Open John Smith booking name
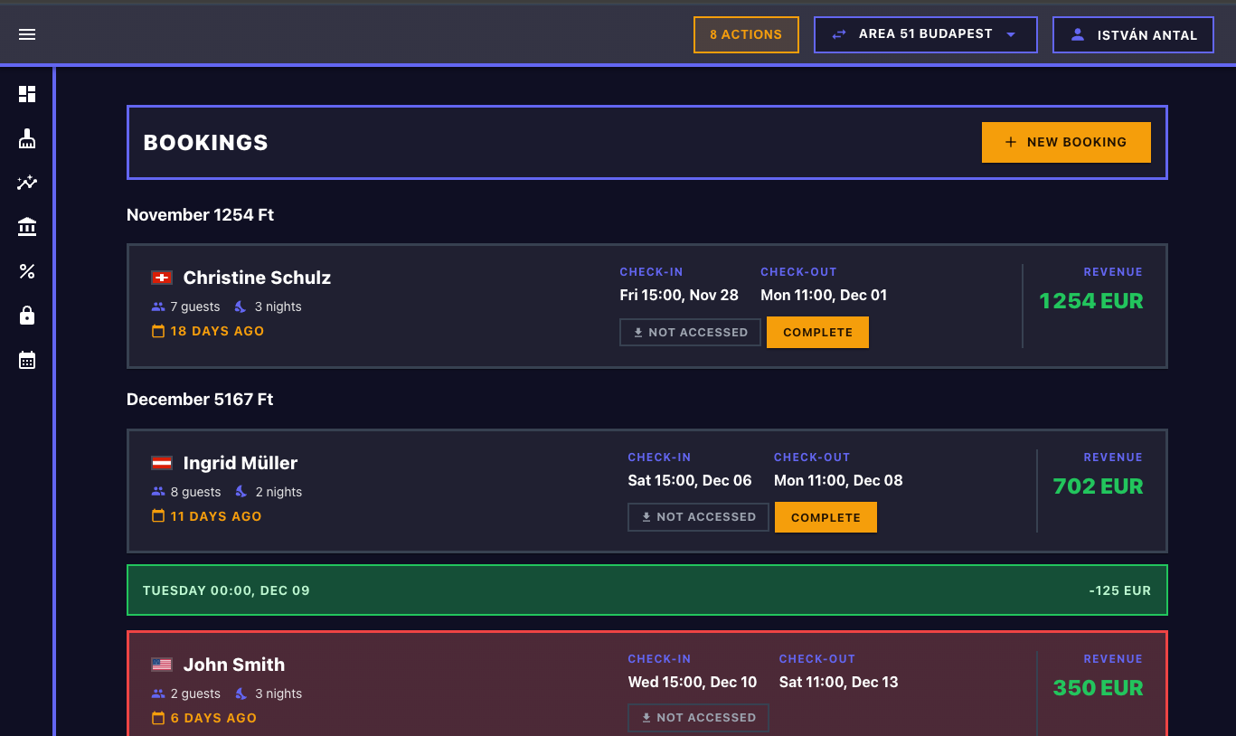 (x=233, y=665)
